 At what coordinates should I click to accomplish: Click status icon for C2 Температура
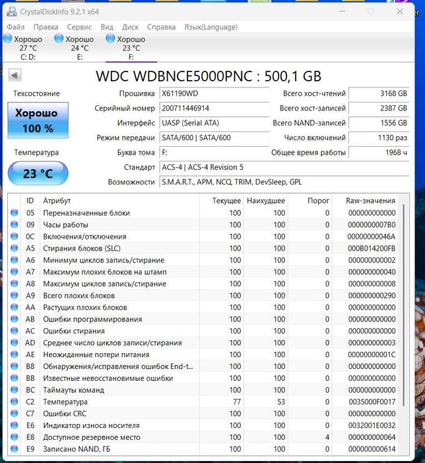14,401
